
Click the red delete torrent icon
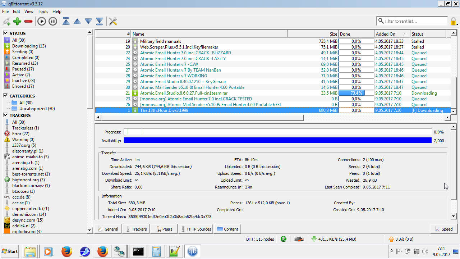pos(28,21)
